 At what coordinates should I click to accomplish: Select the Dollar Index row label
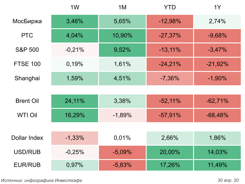pos(27,138)
